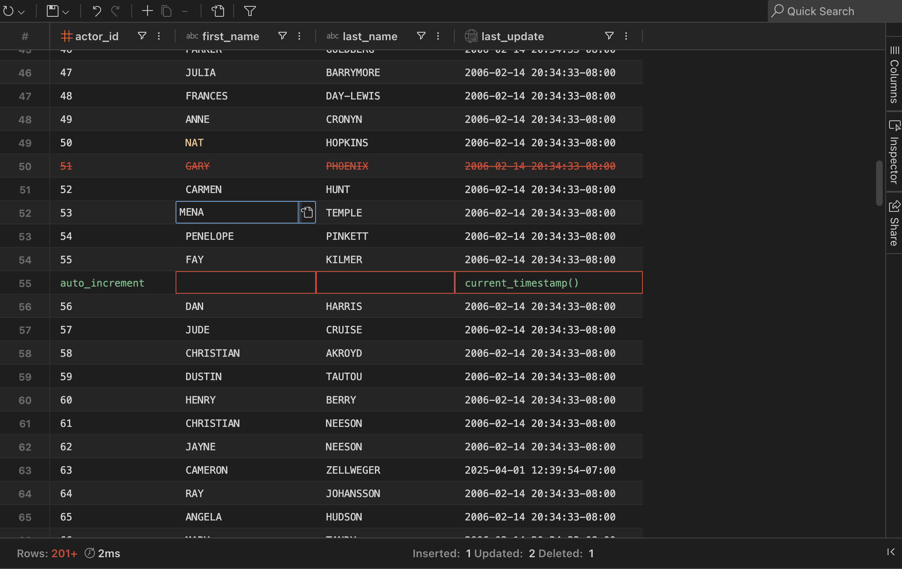The height and width of the screenshot is (569, 902).
Task: Click the save changes disk icon
Action: [53, 11]
